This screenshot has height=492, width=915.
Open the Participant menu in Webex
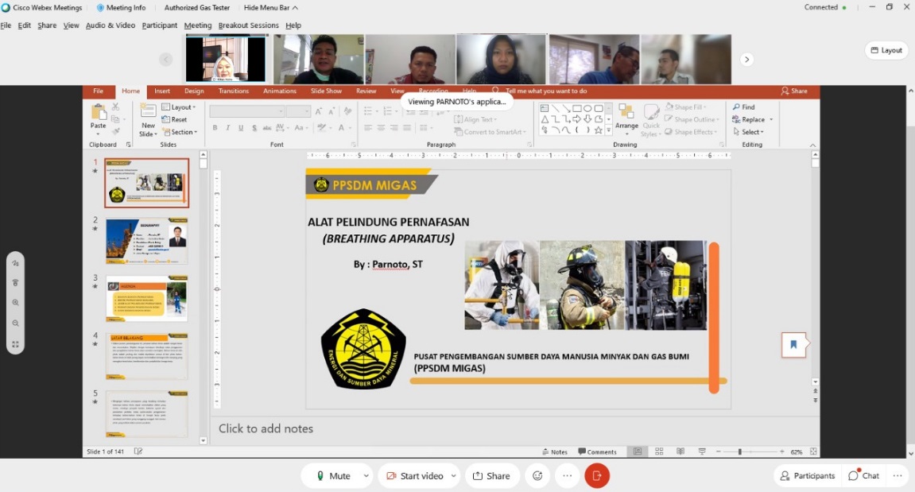(x=159, y=25)
